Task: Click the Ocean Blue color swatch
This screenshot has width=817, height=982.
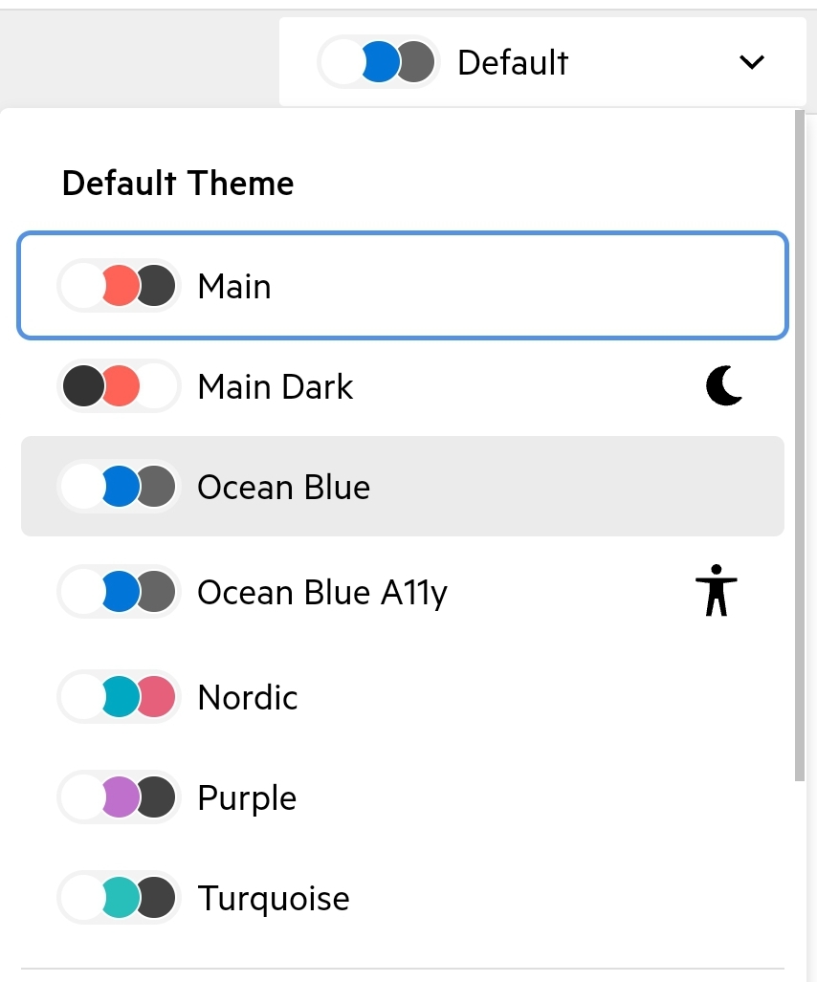Action: coord(120,487)
